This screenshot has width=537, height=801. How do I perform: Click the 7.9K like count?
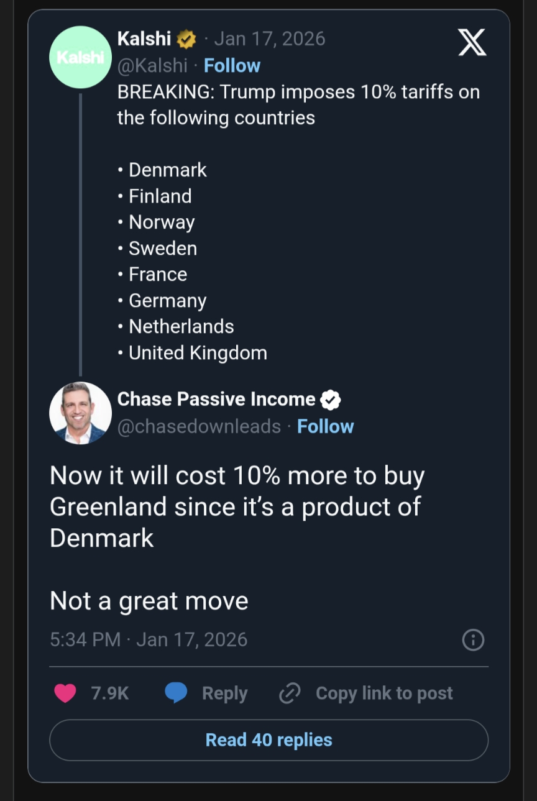pyautogui.click(x=110, y=693)
